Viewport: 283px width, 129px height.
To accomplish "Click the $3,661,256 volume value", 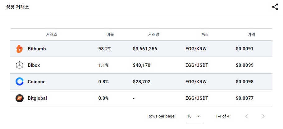I will coord(145,49).
